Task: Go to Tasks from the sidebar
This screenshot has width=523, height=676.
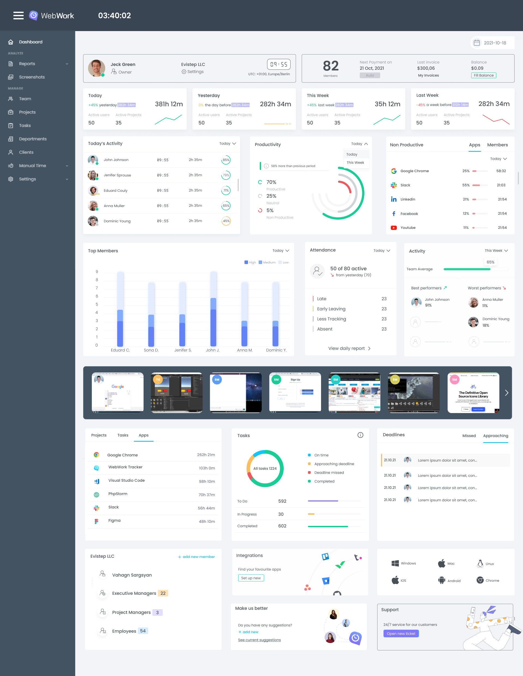Action: [25, 125]
